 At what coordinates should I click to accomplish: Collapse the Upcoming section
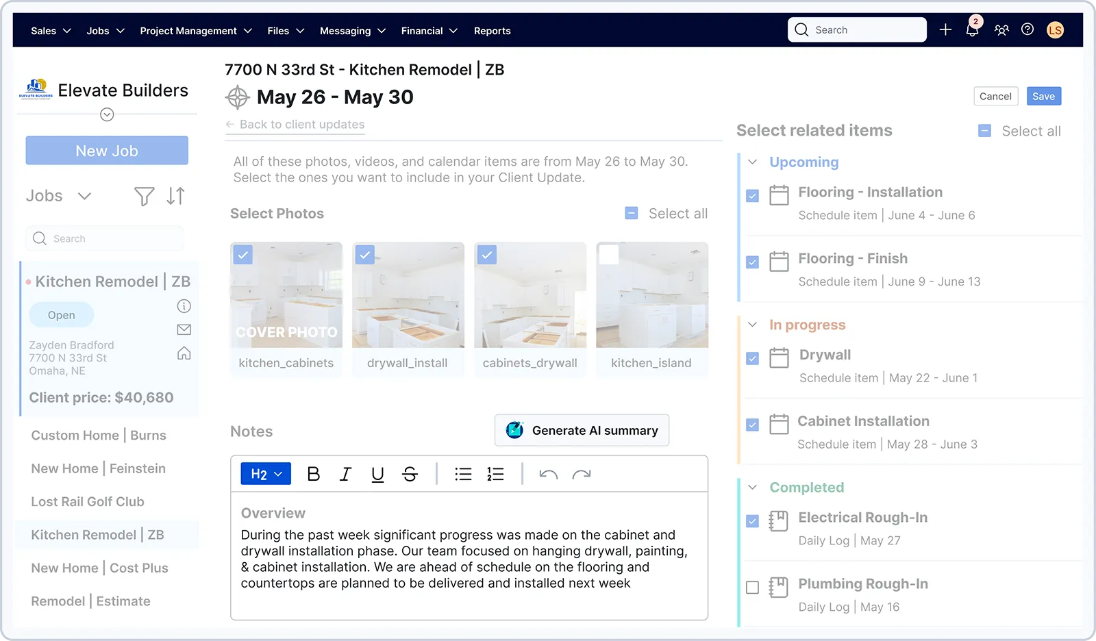[753, 162]
